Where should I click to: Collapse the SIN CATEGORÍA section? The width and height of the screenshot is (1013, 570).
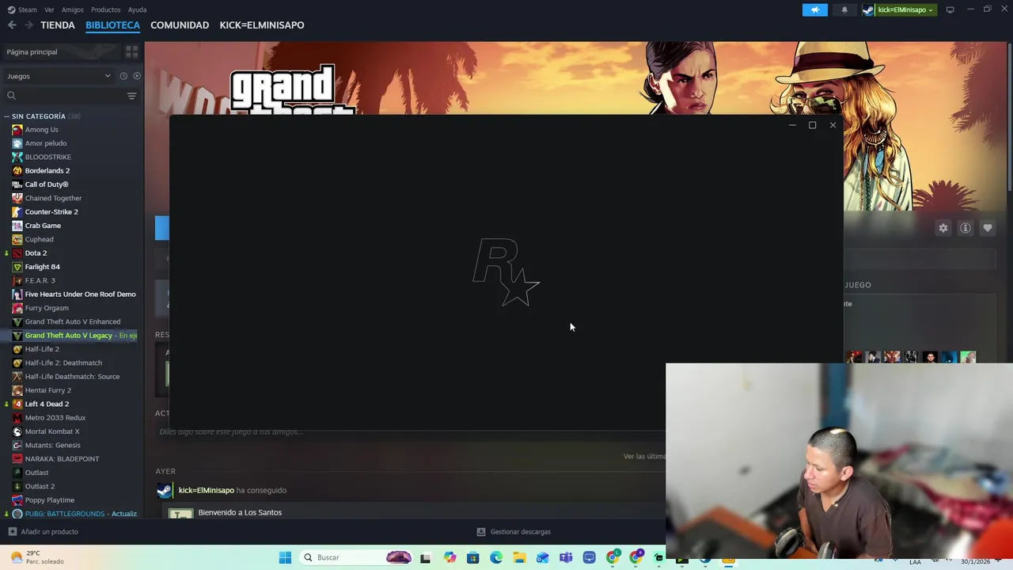(7, 116)
